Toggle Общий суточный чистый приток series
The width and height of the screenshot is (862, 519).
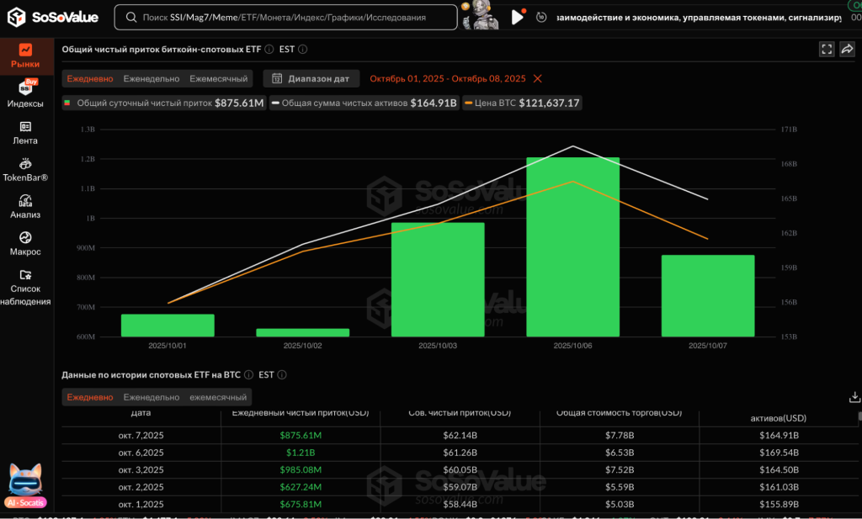(163, 103)
